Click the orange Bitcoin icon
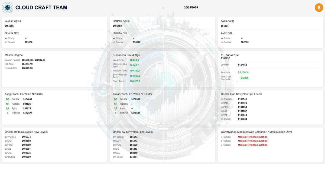Viewport: 325px width, 183px height. (x=319, y=7)
